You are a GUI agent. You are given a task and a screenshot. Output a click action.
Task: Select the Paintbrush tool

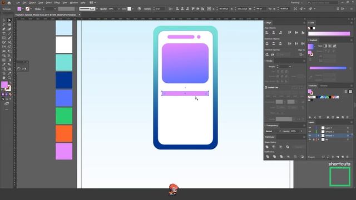point(9,38)
